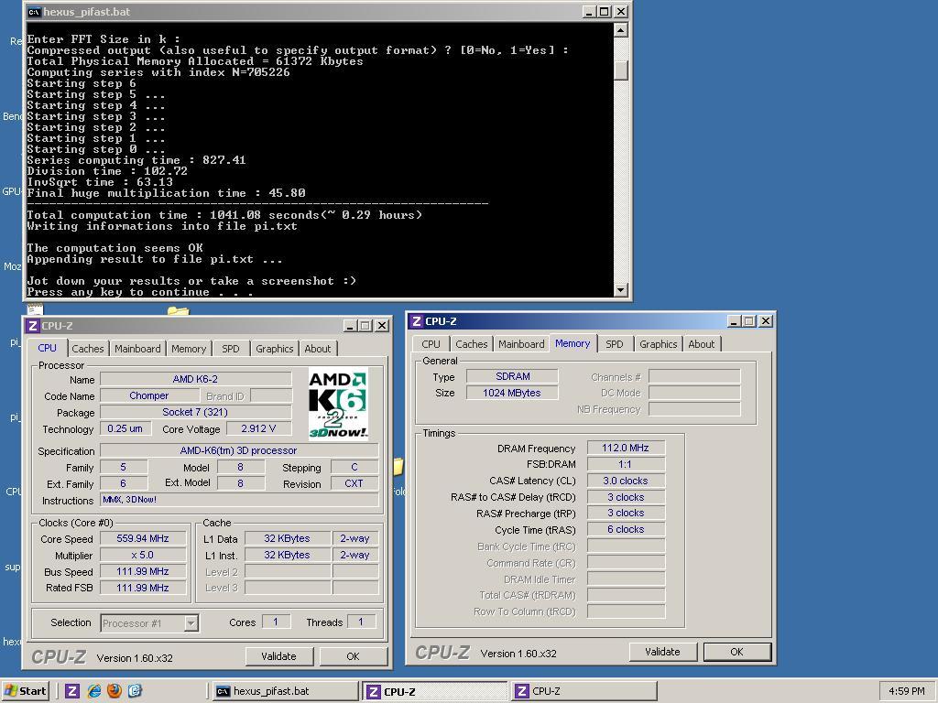Click the 6 clocks cycle time value
Screen dimensions: 938x703
pos(625,530)
